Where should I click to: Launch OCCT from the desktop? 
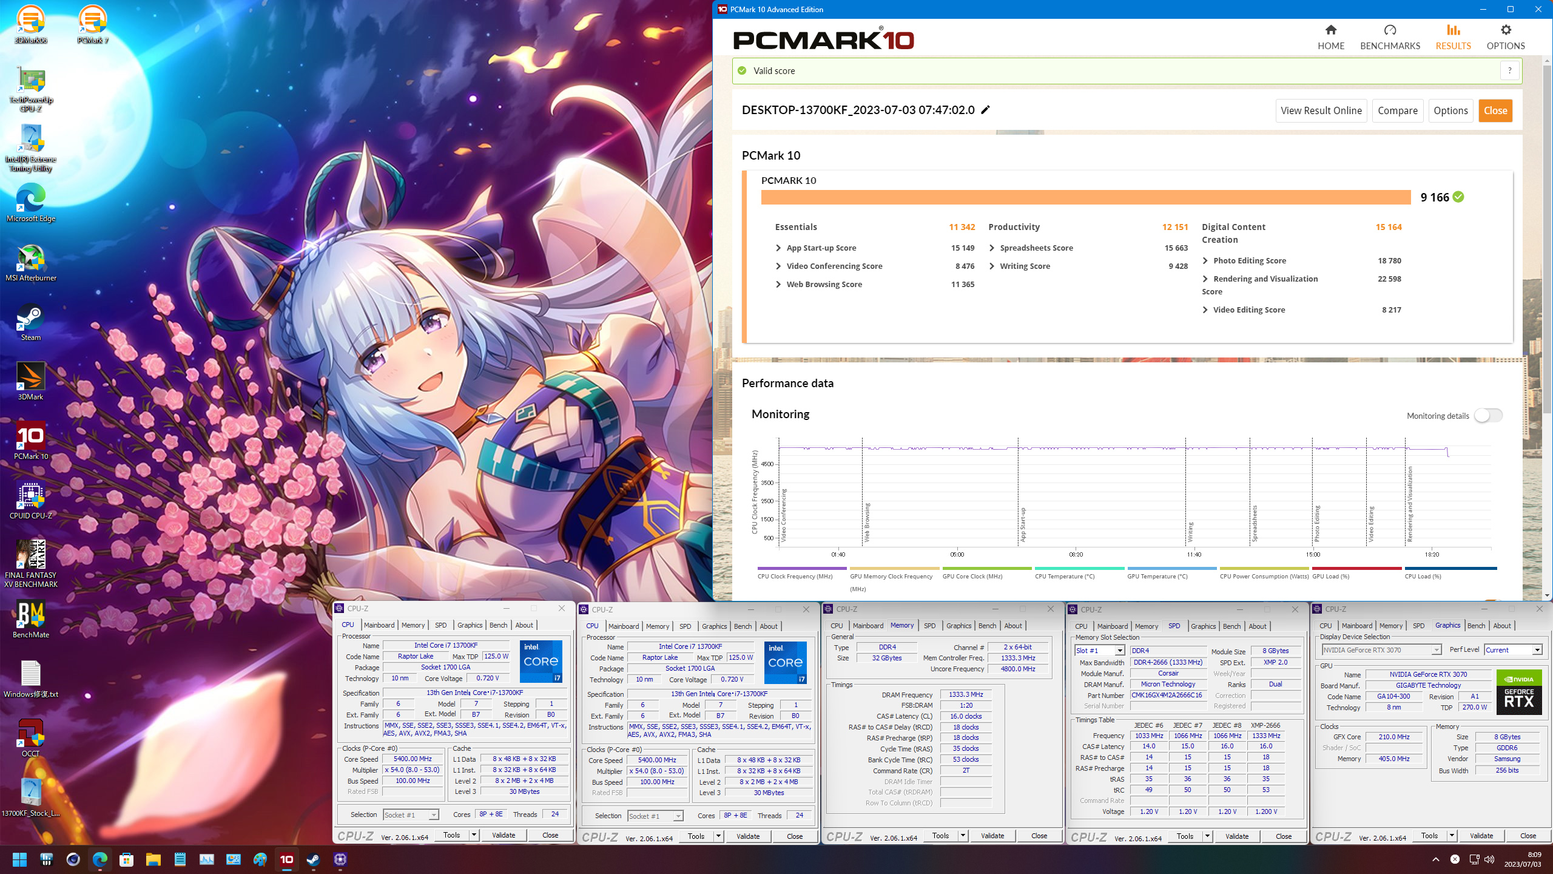(x=30, y=739)
